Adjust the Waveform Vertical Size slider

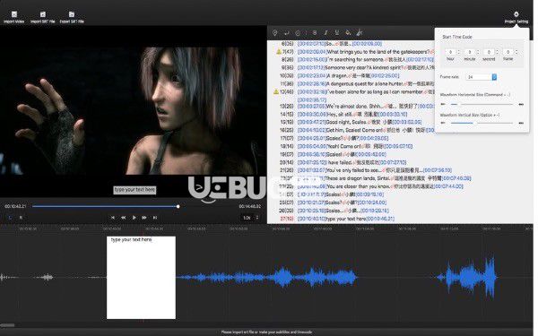[x=482, y=123]
